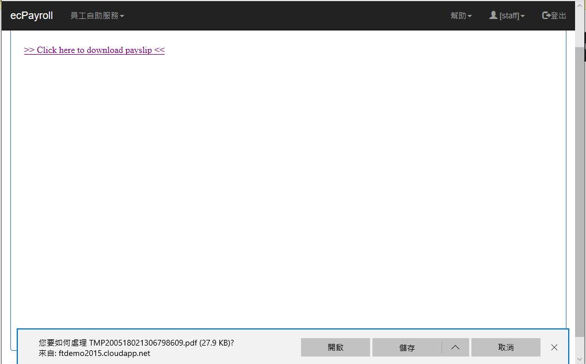The image size is (586, 364).
Task: Click the TMP200518021306798609.pdf file name text
Action: point(143,343)
